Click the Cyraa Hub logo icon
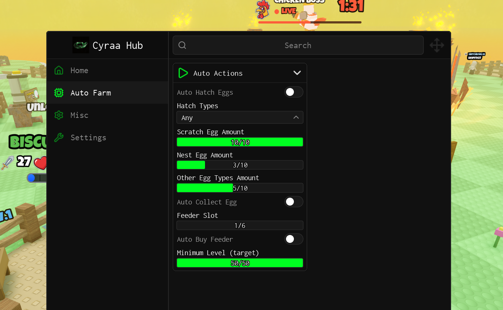Viewport: 503px width, 310px height. pos(81,45)
